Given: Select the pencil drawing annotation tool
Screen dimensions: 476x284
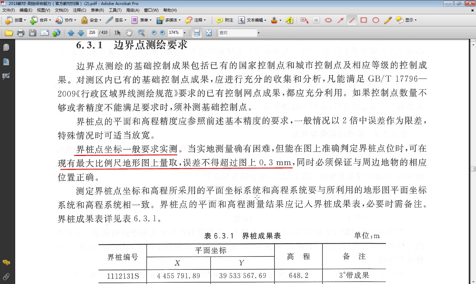Looking at the screenshot, I should coord(387,20).
